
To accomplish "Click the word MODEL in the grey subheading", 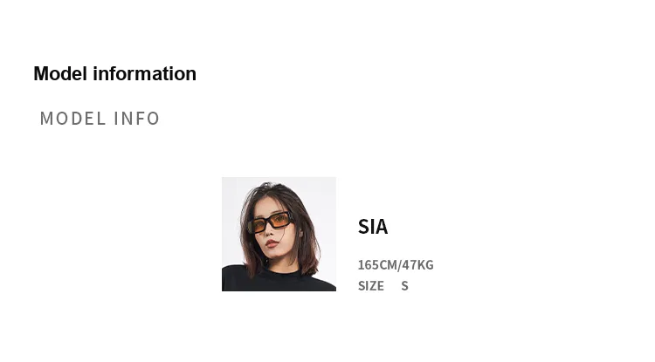I will click(72, 119).
